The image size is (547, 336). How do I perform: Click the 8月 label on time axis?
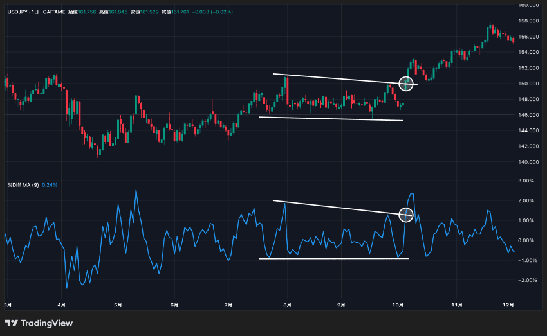point(288,305)
